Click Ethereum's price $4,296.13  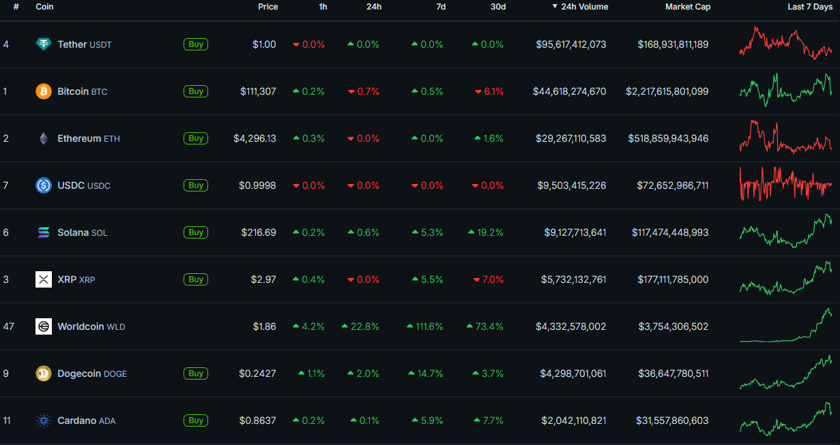tap(255, 138)
